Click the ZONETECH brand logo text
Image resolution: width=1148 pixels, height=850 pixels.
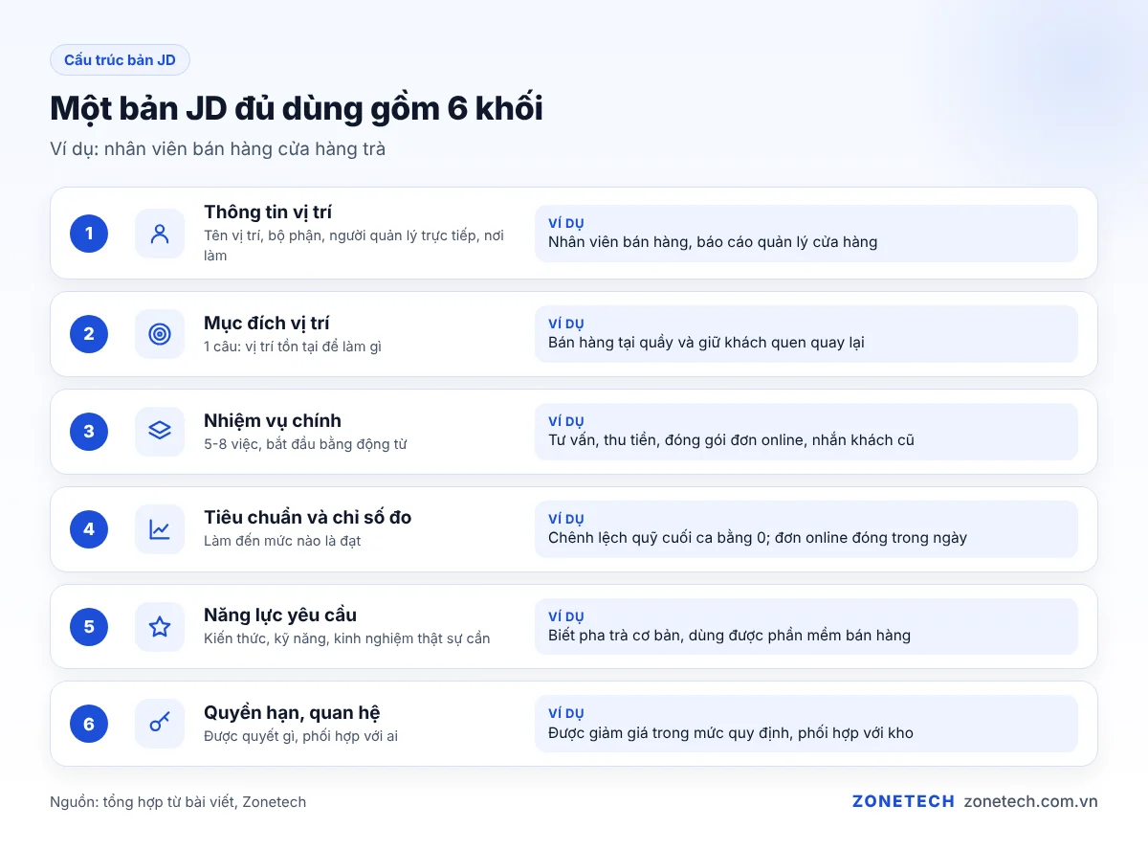903,801
